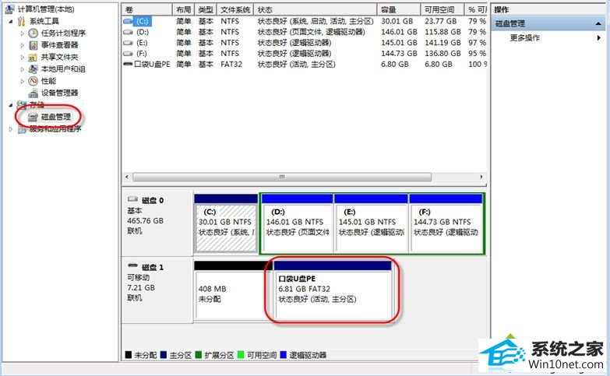Click the black 未分配 legend swatch

(129, 355)
